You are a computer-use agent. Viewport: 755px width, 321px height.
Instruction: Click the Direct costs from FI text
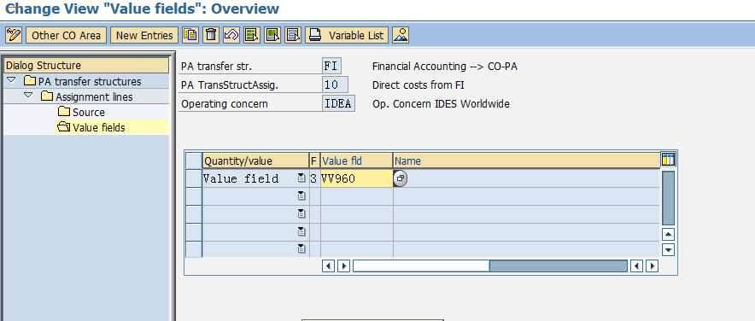tap(418, 85)
